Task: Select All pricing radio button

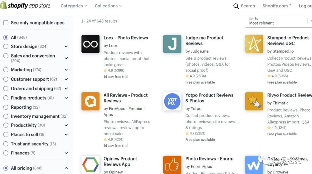Action: tap(6, 168)
